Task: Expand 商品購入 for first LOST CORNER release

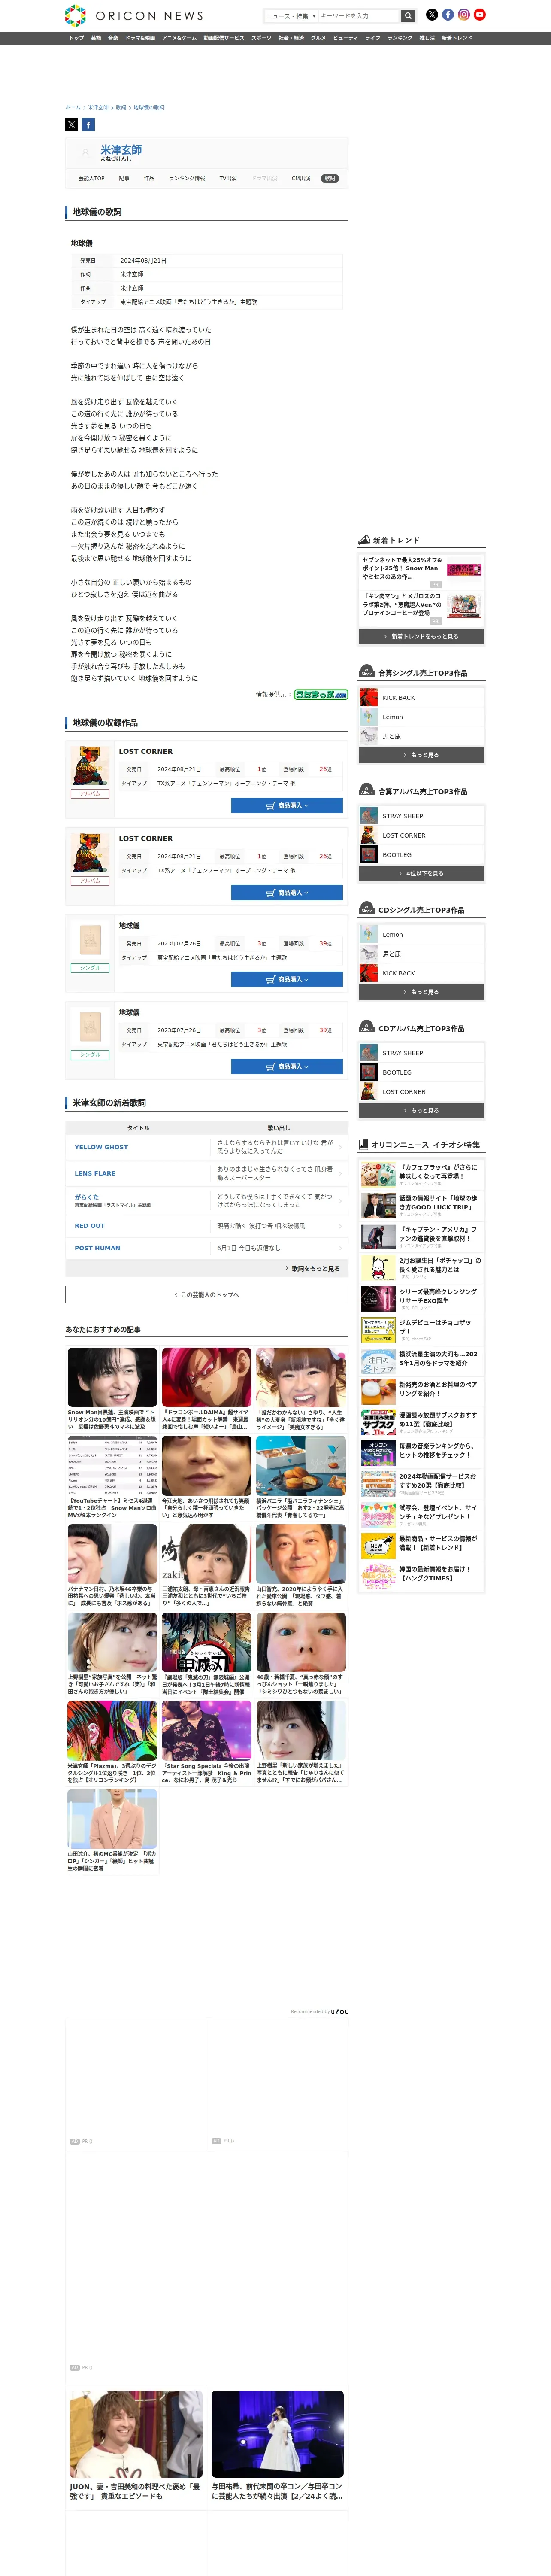Action: (x=287, y=805)
